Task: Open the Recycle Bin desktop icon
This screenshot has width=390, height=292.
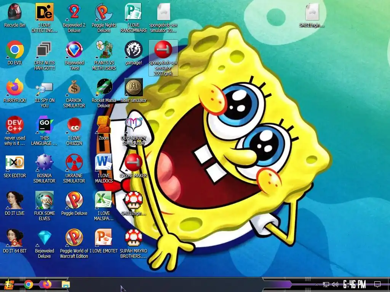Action: coord(15,12)
